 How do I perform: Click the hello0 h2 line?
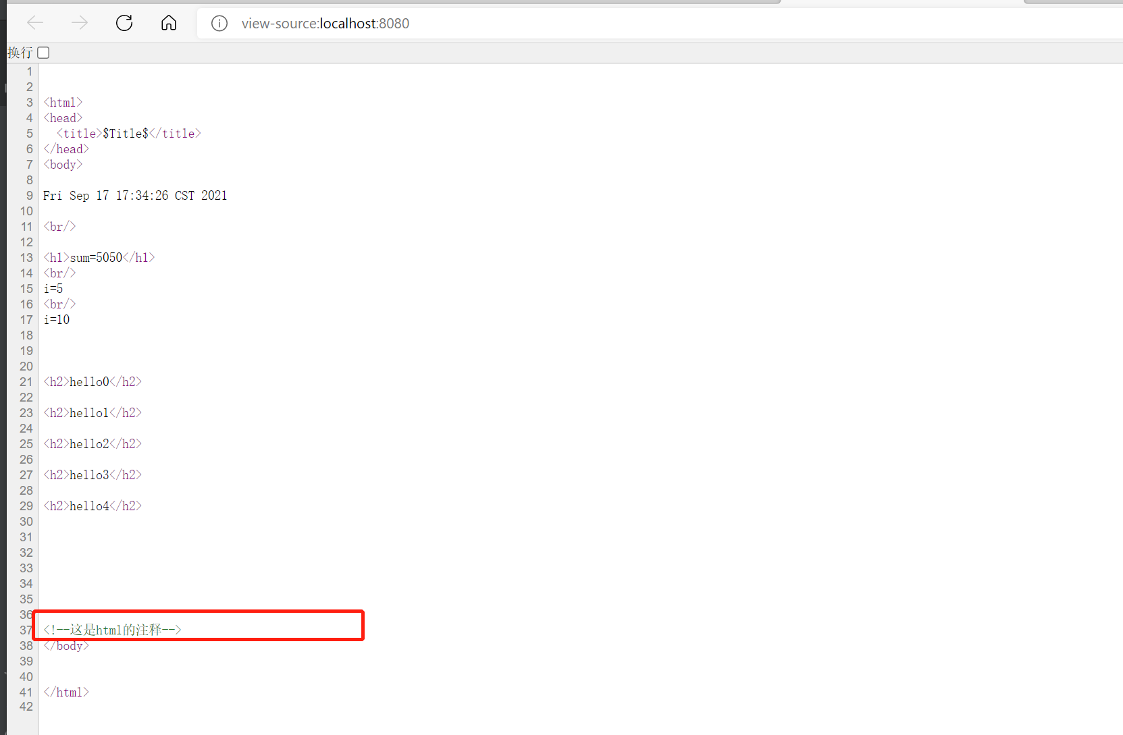[93, 382]
